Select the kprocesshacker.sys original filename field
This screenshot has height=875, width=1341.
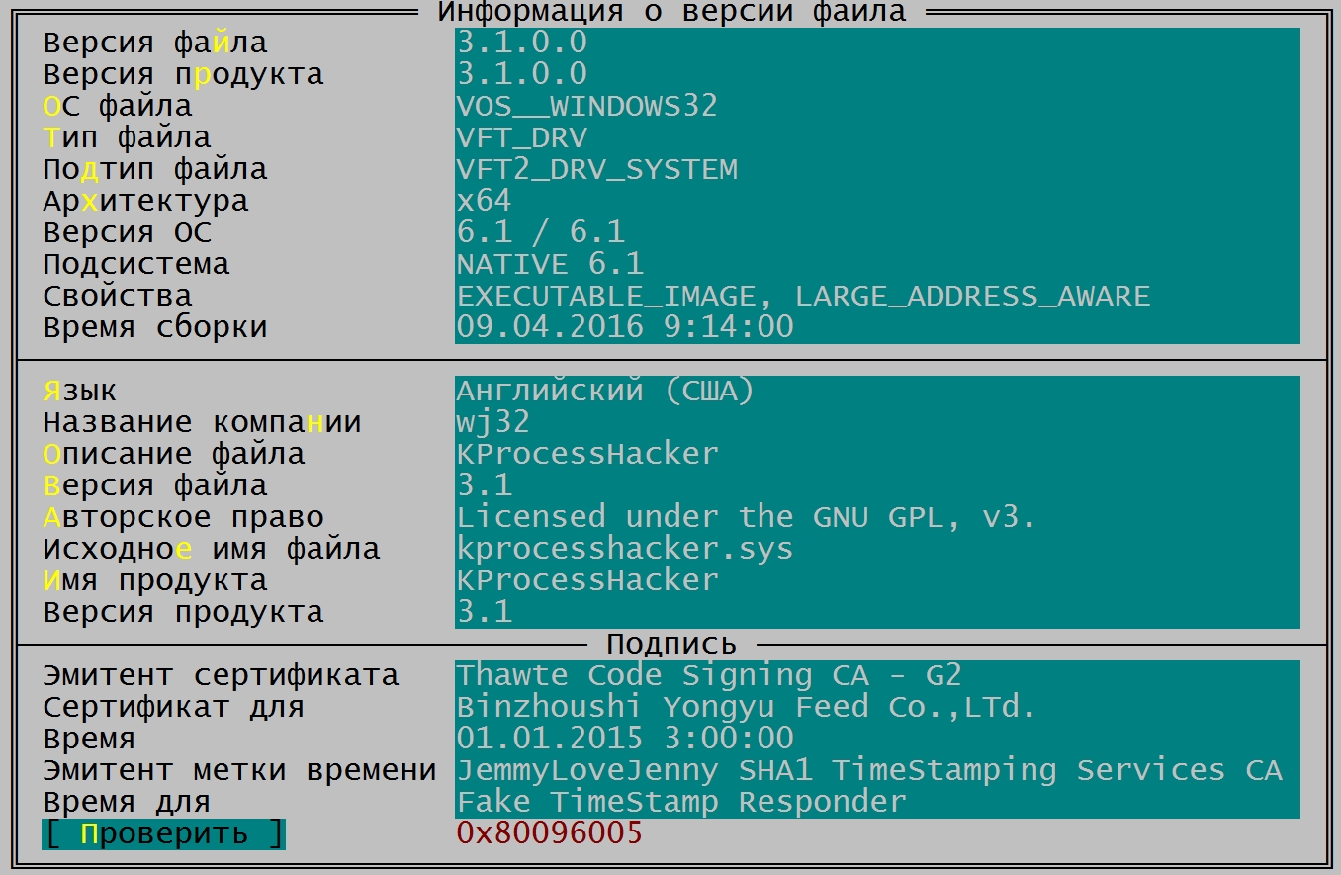(877, 549)
